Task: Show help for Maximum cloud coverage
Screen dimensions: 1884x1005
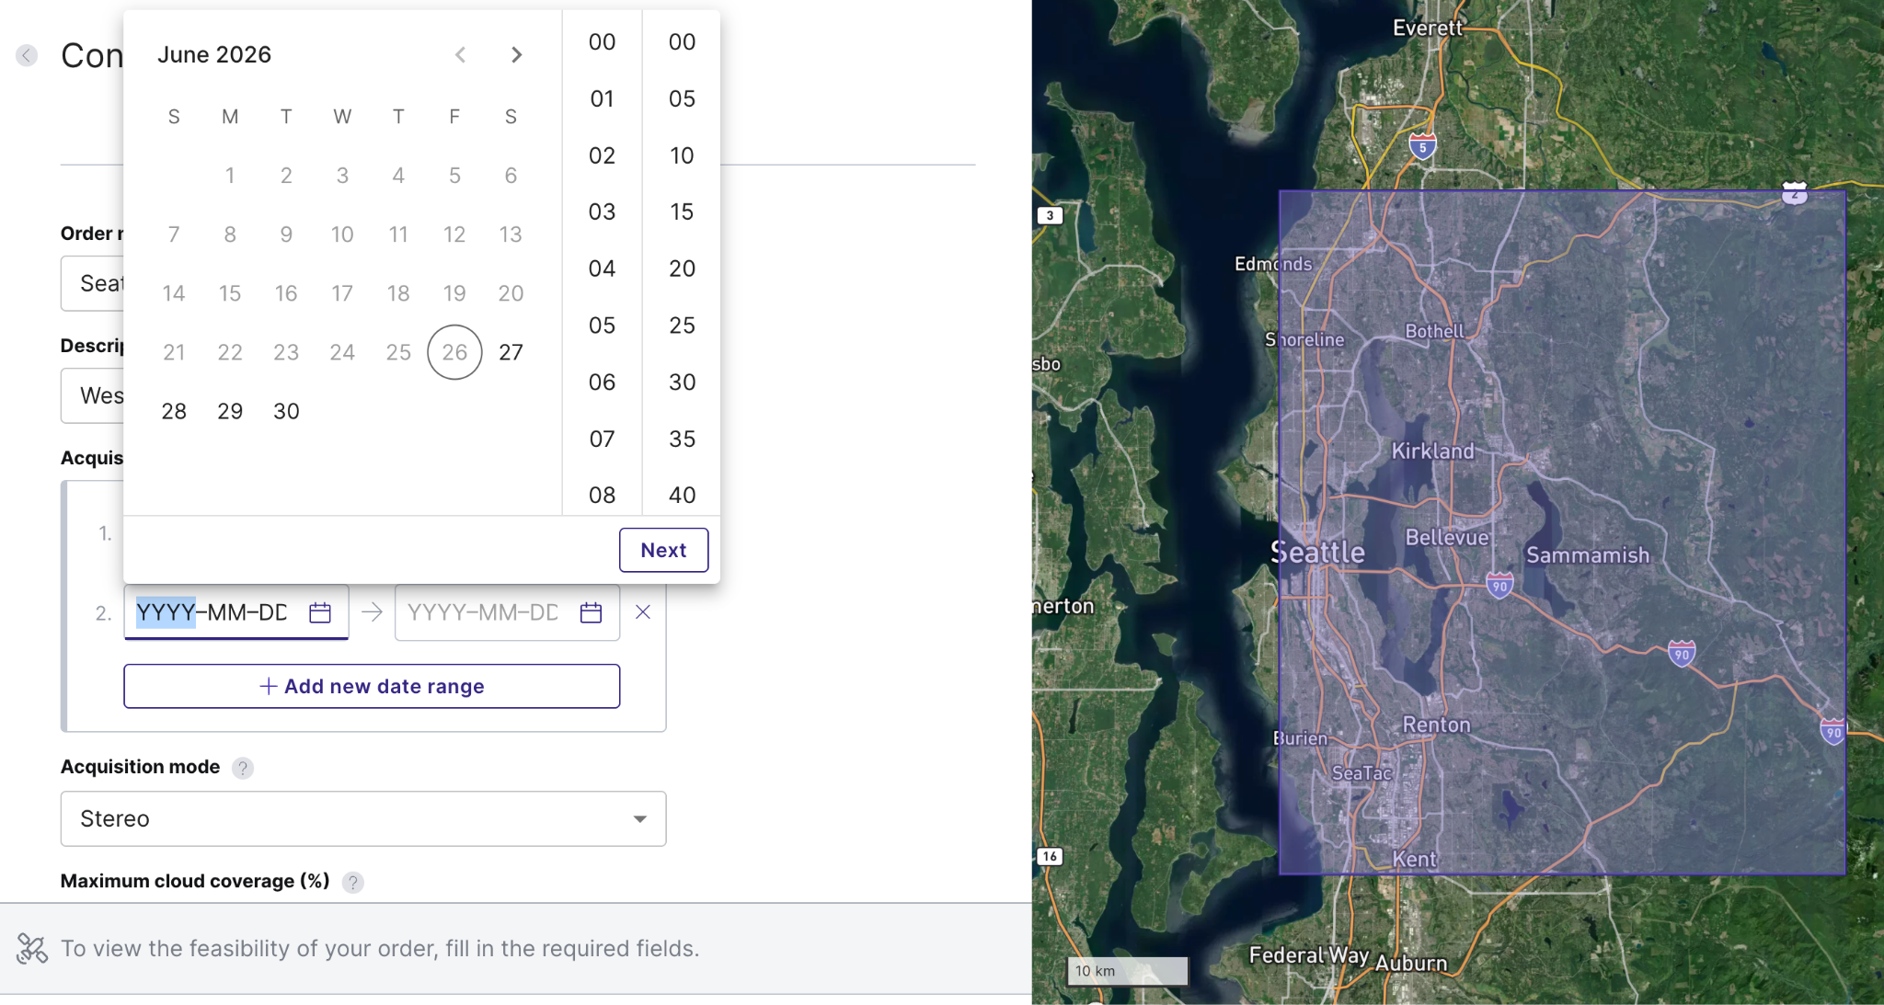Action: coord(352,882)
